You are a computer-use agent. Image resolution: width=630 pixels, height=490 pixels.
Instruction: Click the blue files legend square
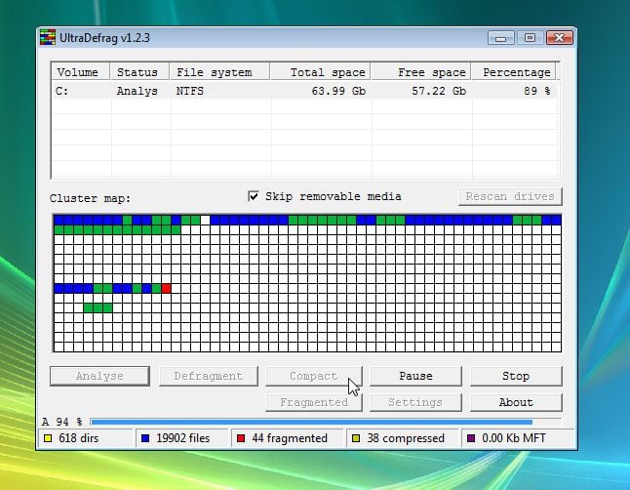(x=144, y=438)
